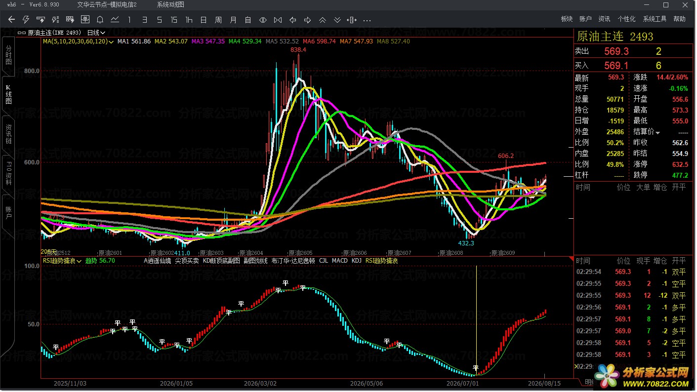Open the 账户 menu
Viewport: 697px width, 392px height.
pyautogui.click(x=585, y=19)
